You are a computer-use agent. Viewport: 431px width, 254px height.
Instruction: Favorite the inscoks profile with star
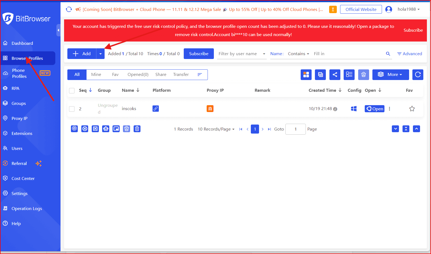pos(412,109)
